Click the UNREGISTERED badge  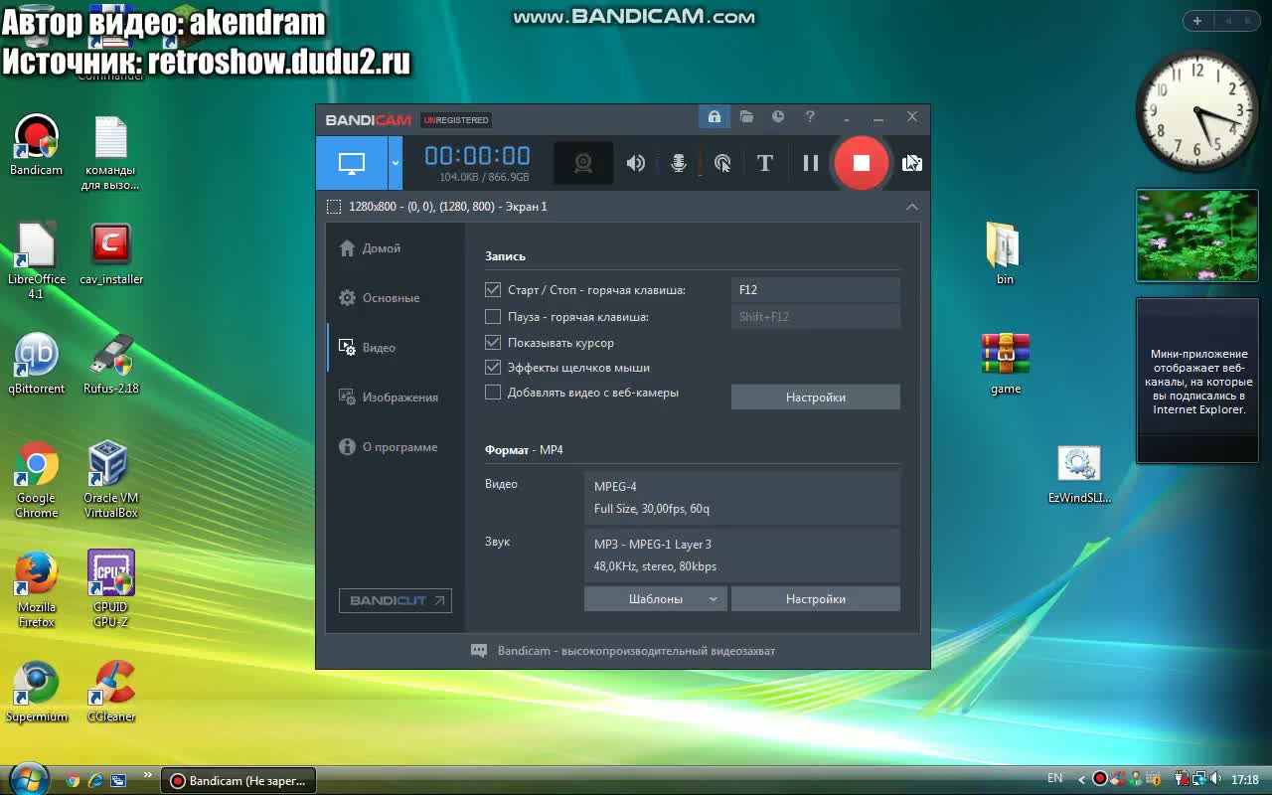click(x=456, y=120)
